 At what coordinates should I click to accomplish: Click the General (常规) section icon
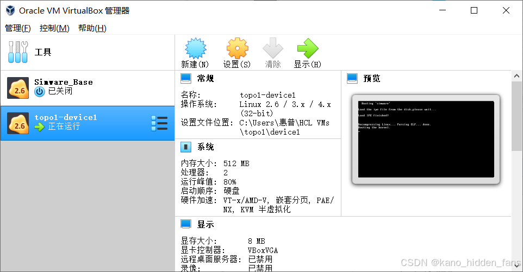186,78
